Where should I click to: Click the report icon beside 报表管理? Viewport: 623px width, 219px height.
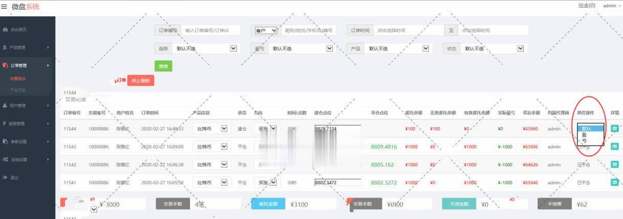pos(5,124)
